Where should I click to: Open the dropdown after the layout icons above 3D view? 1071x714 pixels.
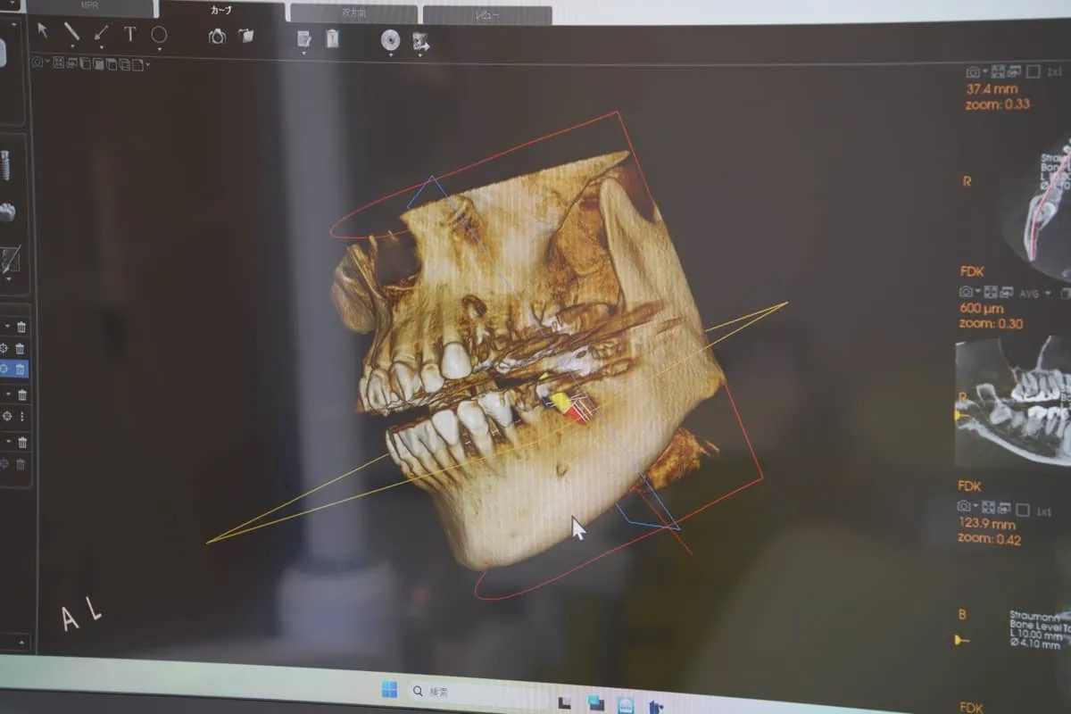[x=147, y=65]
